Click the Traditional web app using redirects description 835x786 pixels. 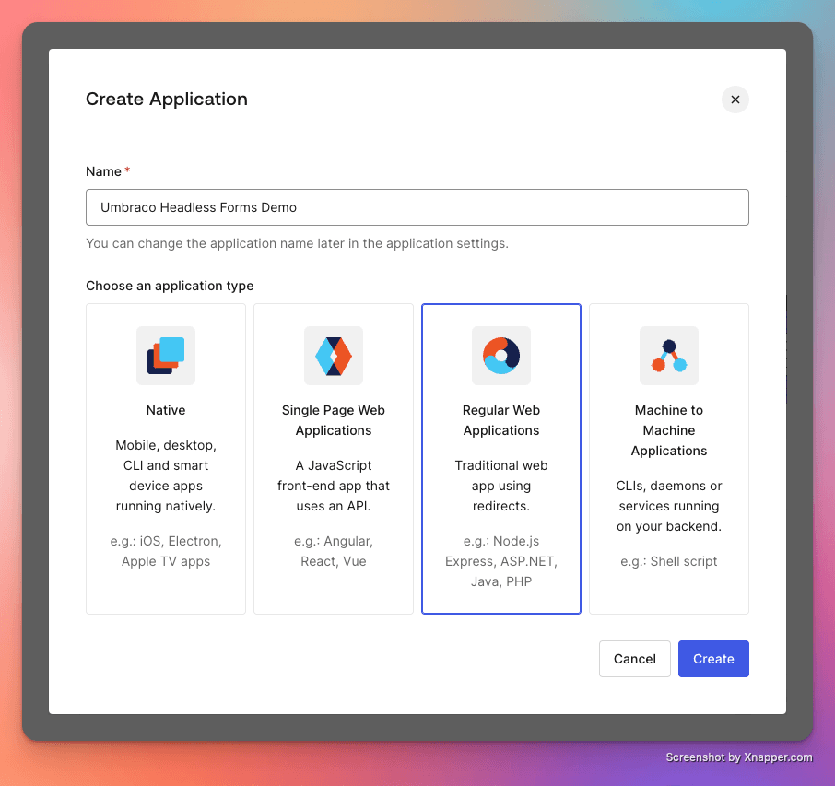click(x=500, y=486)
